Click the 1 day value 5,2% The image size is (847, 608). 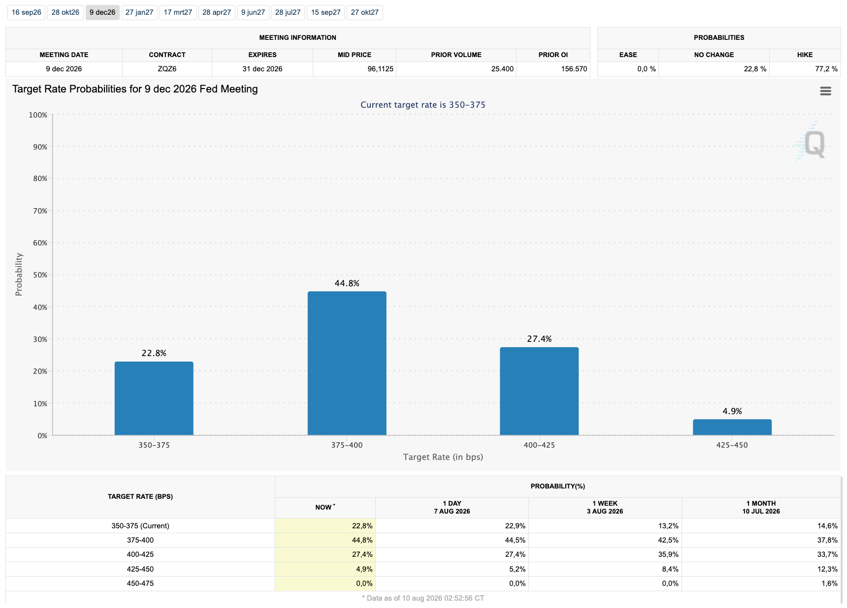[x=517, y=569]
